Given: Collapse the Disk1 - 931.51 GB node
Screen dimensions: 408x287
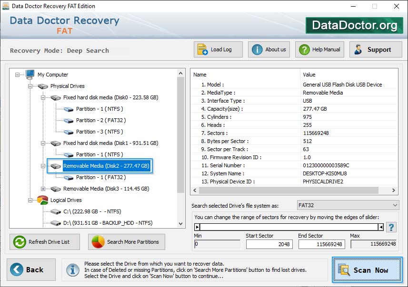Looking at the screenshot, I should 43,143.
